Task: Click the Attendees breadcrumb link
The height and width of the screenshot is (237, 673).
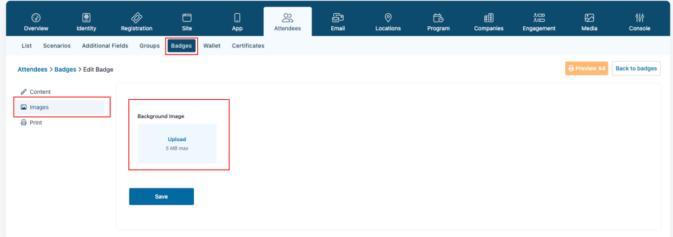Action: click(32, 70)
